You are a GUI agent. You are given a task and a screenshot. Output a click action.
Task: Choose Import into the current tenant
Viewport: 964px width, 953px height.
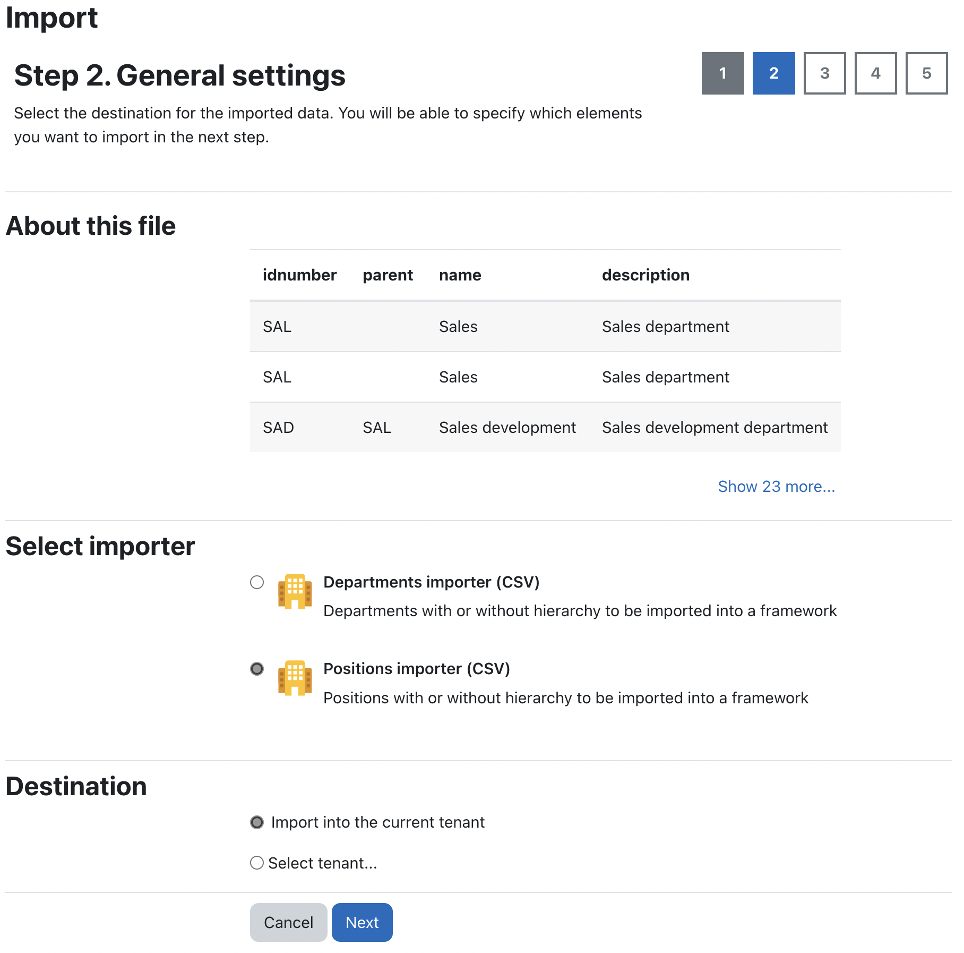tap(257, 822)
